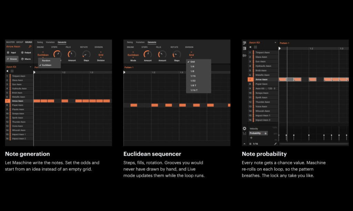353x211 pixels.
Task: Choose 1/32 in the division menu
Action: pos(199,80)
